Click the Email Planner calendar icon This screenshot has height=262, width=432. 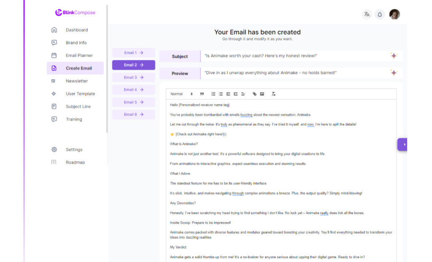point(54,55)
